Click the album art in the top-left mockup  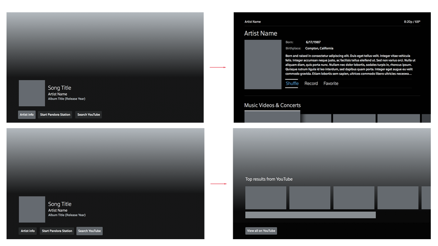32,93
